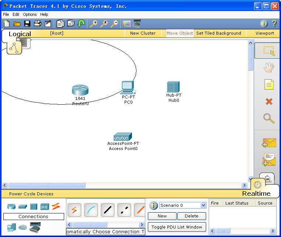Choose the automatic connection lightning icon
281x237 pixels.
pyautogui.click(x=74, y=210)
